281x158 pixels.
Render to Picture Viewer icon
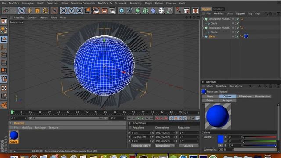click(104, 11)
